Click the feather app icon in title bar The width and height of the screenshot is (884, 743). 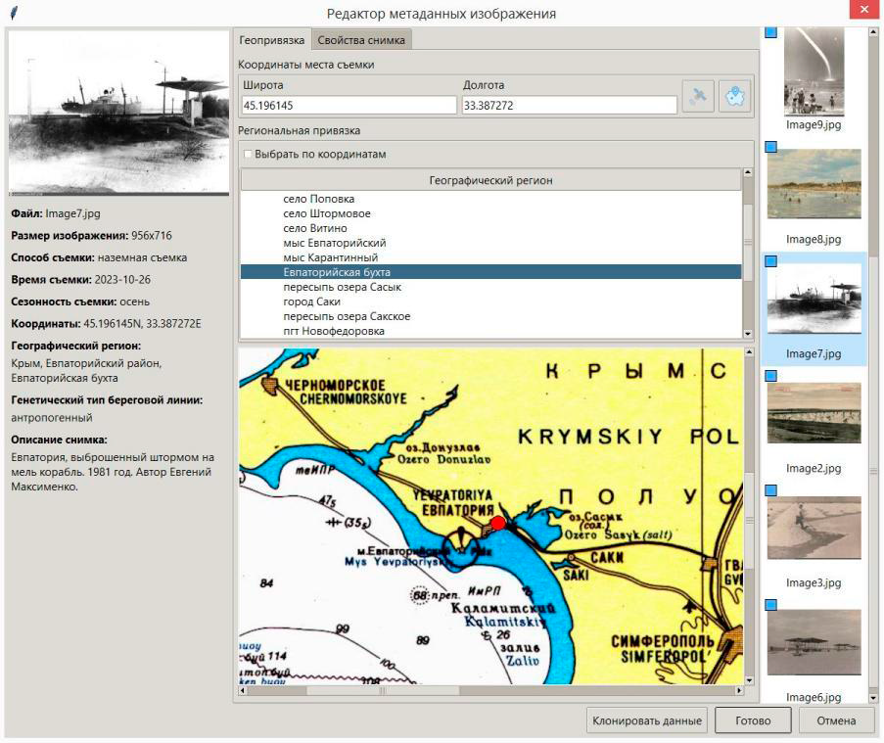[14, 13]
